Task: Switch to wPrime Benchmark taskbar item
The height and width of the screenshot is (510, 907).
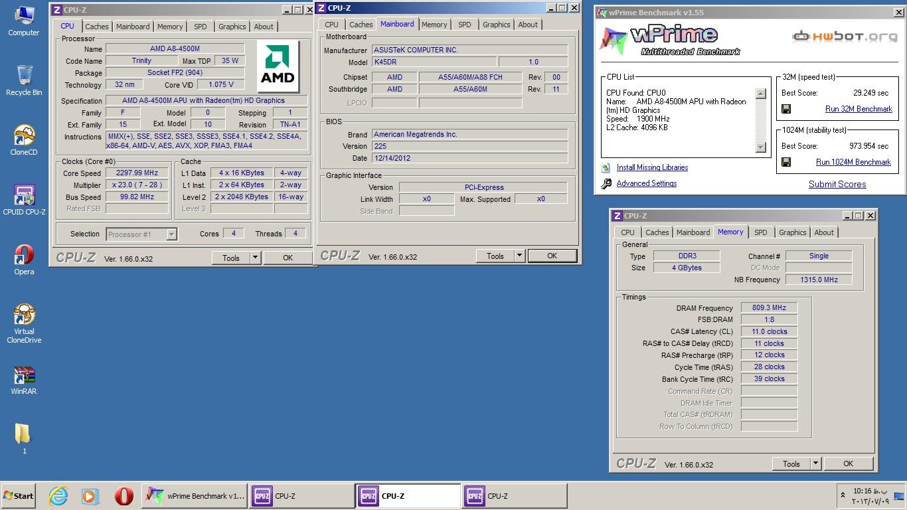Action: pyautogui.click(x=195, y=495)
